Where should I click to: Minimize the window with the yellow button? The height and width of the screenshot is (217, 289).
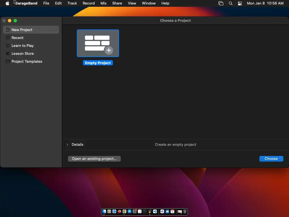coord(10,21)
